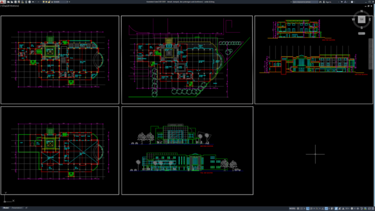The width and height of the screenshot is (375, 211).
Task: Click the Sign In button
Action: click(327, 2)
